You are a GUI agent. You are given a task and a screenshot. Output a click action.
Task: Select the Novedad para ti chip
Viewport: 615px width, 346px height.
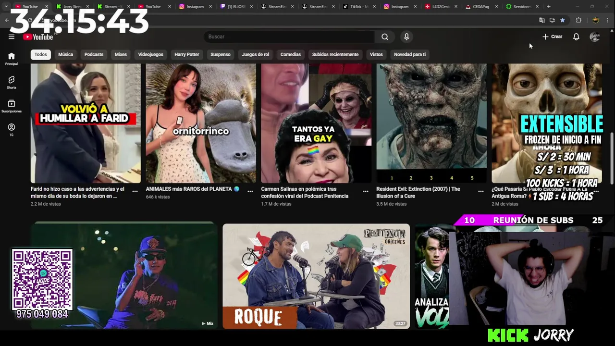(410, 54)
